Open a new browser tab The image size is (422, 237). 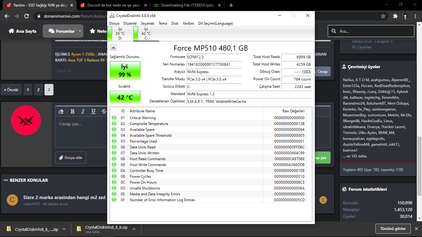point(231,5)
